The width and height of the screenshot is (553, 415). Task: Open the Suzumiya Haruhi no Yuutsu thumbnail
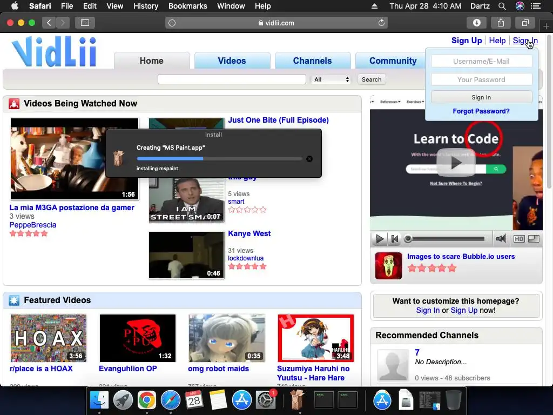tap(315, 338)
